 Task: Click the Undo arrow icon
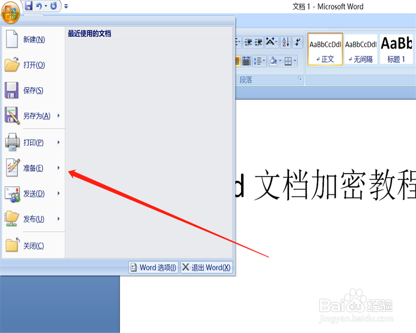tap(39, 6)
